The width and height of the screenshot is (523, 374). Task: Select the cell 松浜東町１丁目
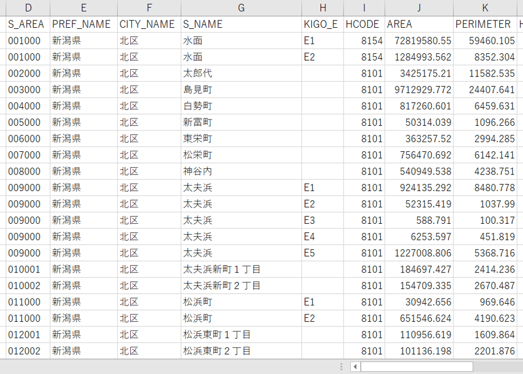tap(241, 335)
